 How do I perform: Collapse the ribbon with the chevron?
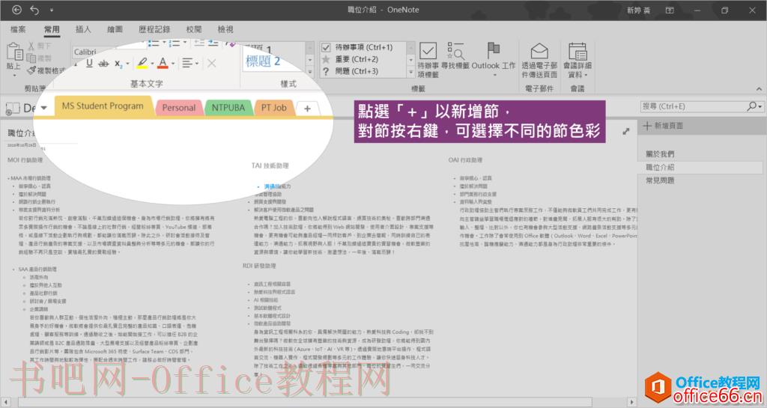coord(759,89)
